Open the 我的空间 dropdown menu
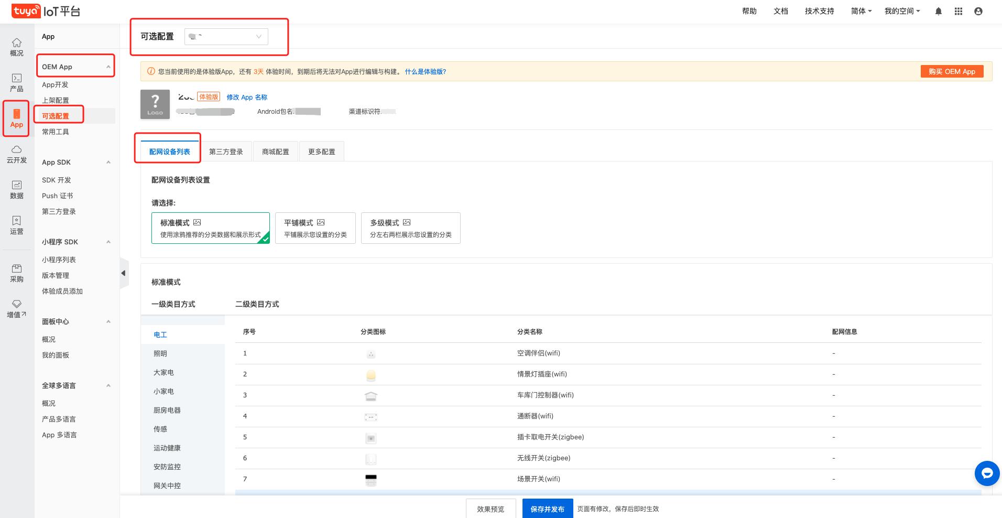This screenshot has height=518, width=1002. tap(901, 12)
